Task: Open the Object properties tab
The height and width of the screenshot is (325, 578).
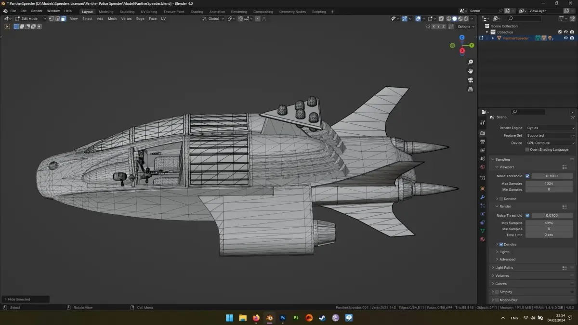Action: coord(483,189)
